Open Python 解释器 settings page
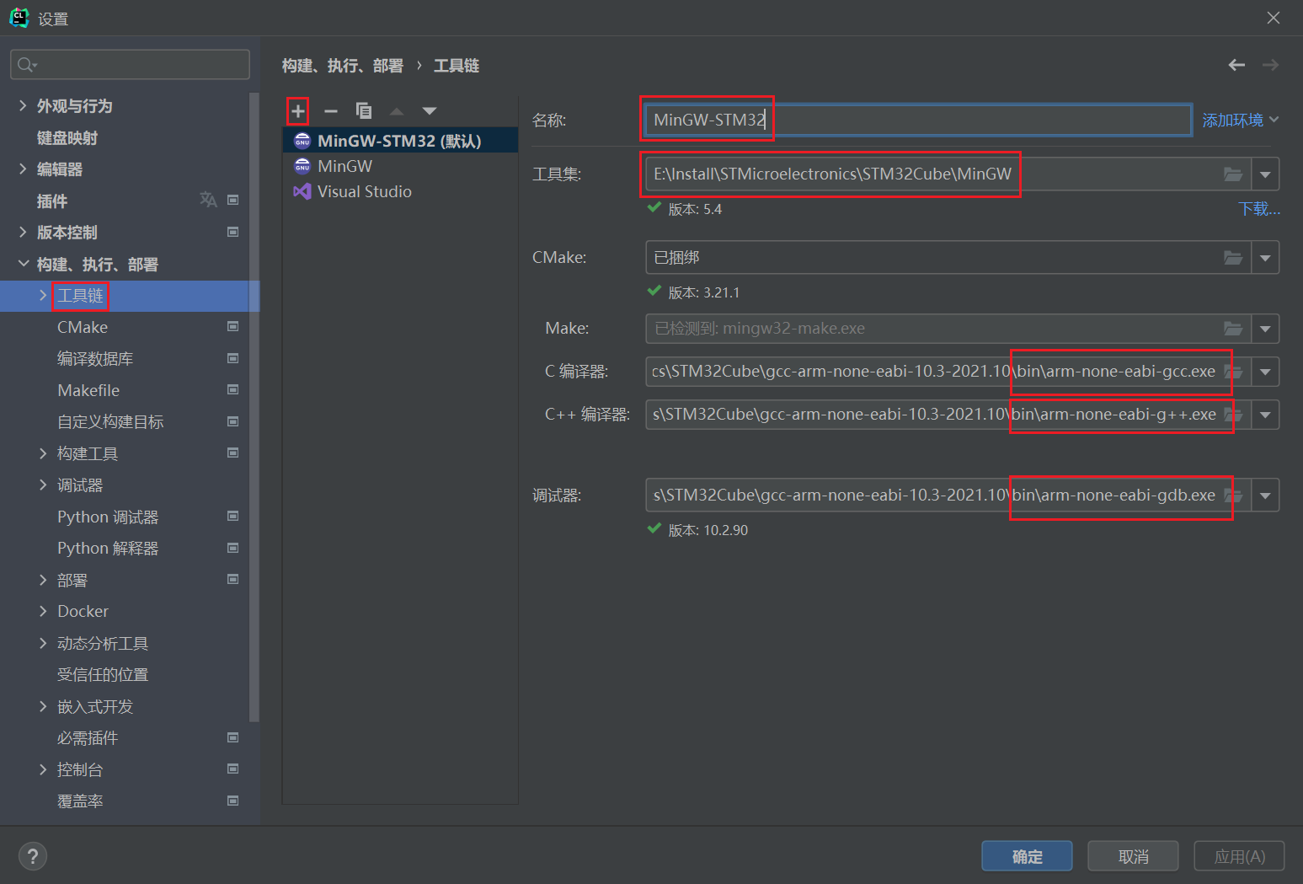1303x884 pixels. (x=108, y=548)
